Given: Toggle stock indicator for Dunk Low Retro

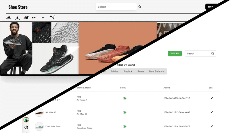Looking at the screenshot, I should point(125,126).
